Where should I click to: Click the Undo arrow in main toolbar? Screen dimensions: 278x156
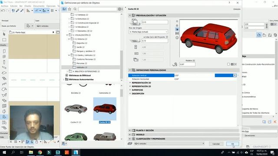(x=3, y=10)
